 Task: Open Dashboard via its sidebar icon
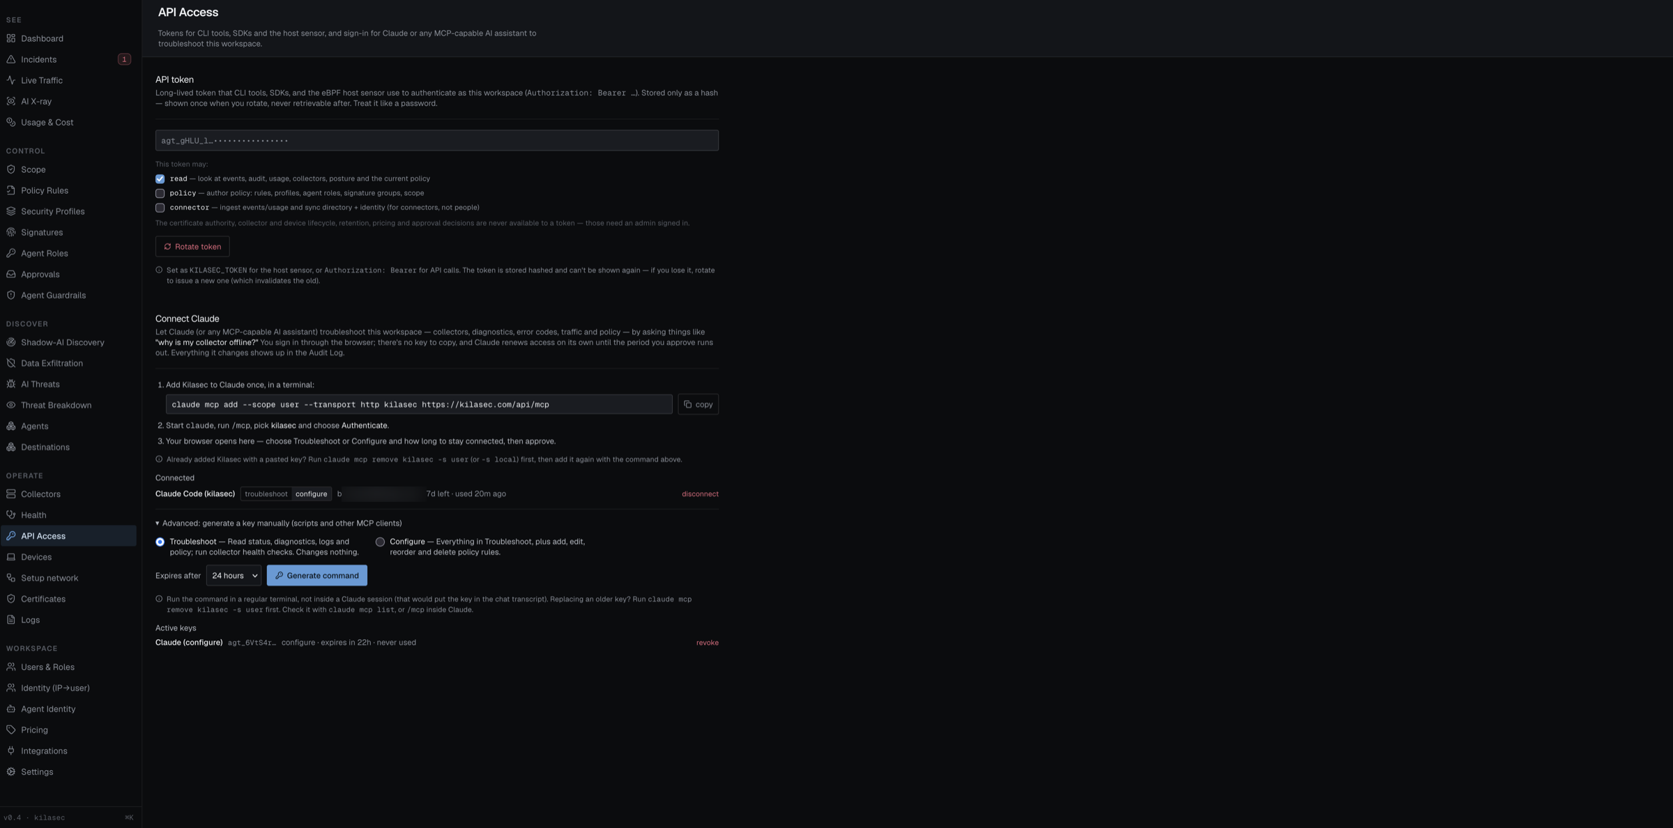click(11, 38)
